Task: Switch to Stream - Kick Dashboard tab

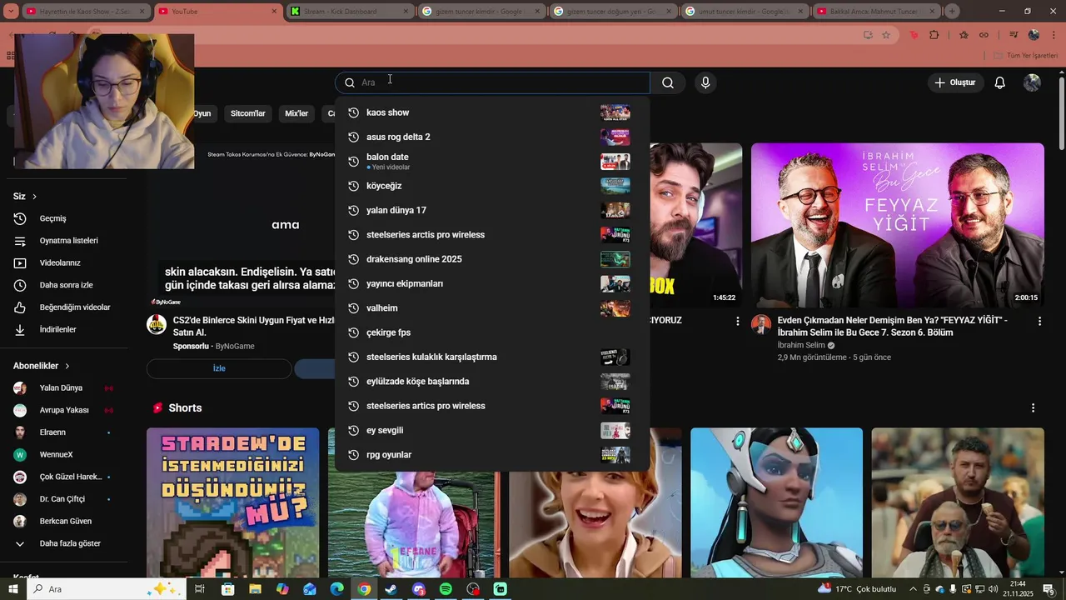Action: pos(350,12)
